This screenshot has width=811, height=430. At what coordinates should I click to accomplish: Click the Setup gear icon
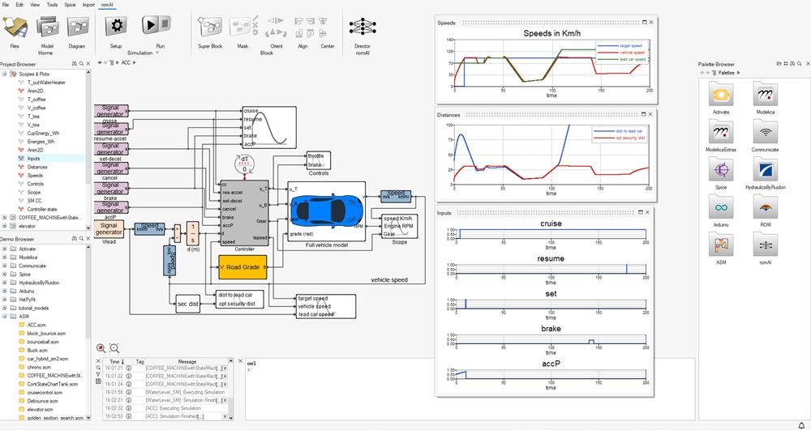[116, 27]
